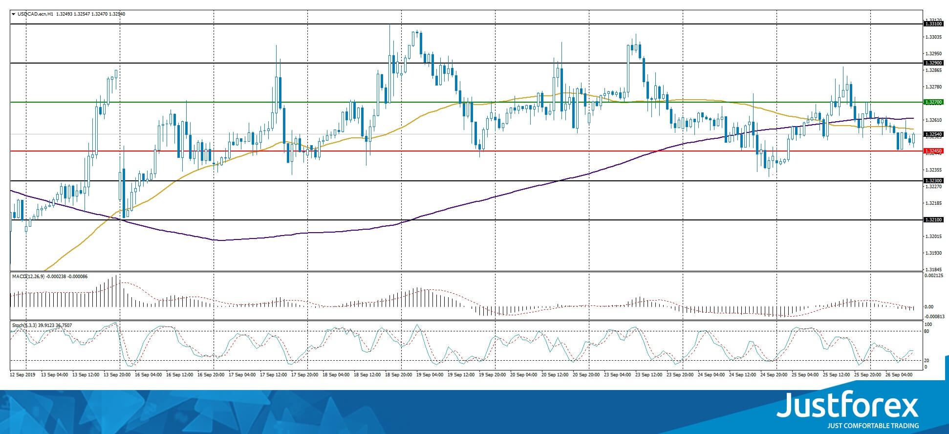Click the 80 level on the Stochastic scale
This screenshot has height=434, width=949.
tap(927, 331)
